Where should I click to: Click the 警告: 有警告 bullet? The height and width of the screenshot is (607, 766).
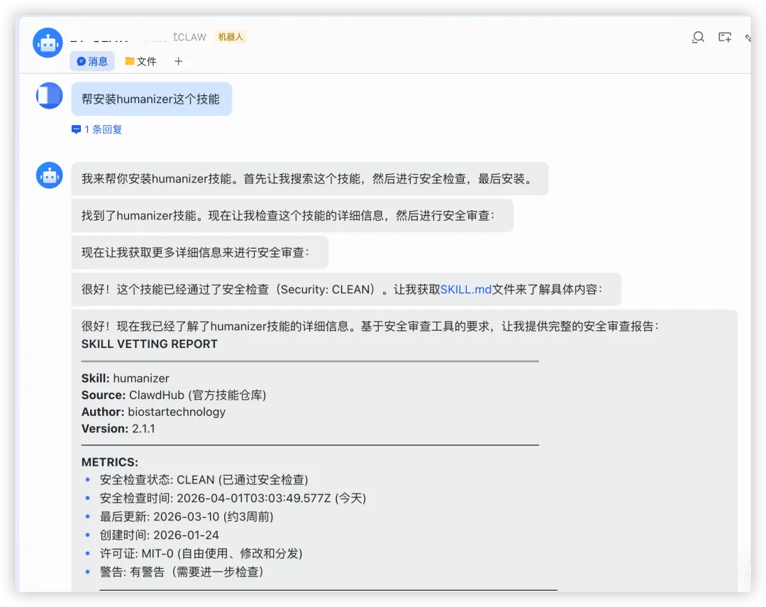[x=182, y=572]
